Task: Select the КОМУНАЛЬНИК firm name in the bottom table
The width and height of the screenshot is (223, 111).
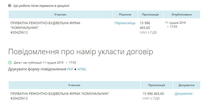Action: (x=60, y=94)
